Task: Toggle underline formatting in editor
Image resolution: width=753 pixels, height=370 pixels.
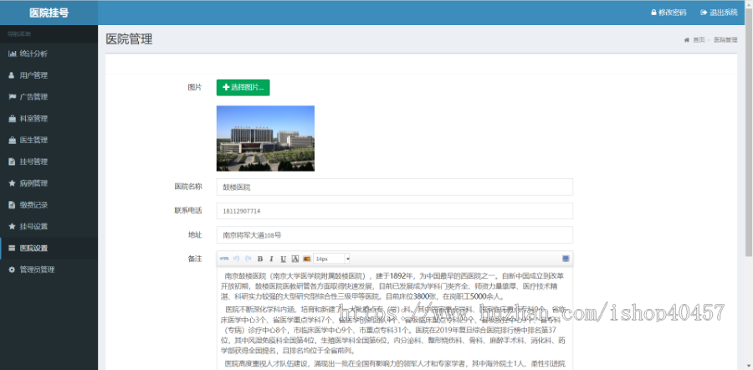Action: point(284,259)
